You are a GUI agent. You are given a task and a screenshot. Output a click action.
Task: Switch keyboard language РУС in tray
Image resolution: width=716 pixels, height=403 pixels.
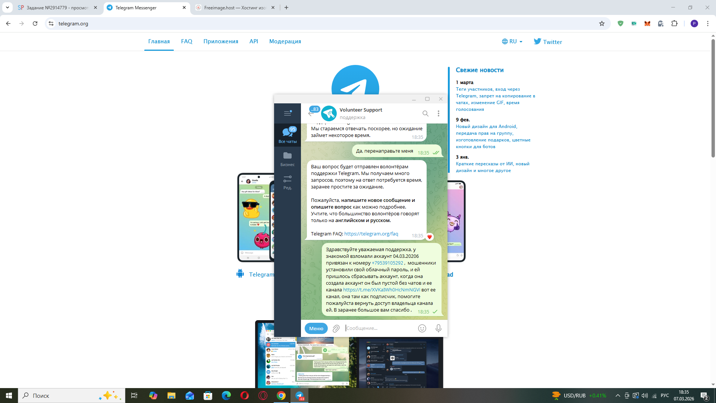coord(665,396)
